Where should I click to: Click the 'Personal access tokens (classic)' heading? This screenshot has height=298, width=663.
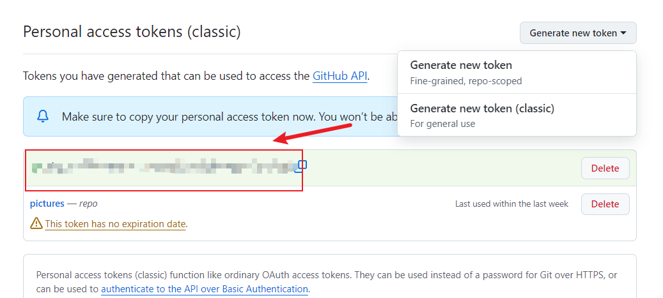[132, 31]
